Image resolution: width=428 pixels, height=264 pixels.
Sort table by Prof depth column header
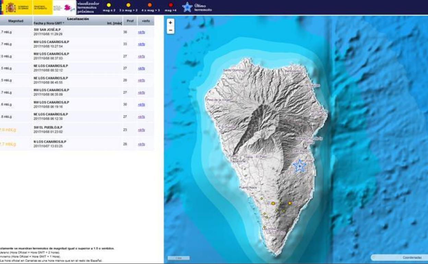[130, 21]
